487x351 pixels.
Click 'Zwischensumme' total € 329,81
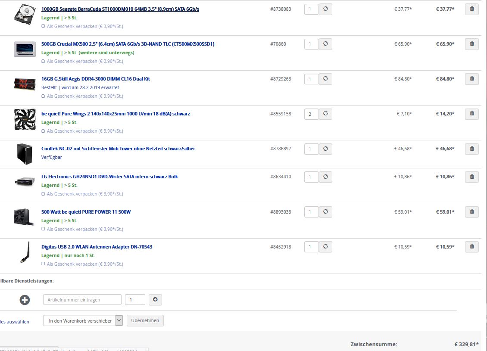click(466, 344)
